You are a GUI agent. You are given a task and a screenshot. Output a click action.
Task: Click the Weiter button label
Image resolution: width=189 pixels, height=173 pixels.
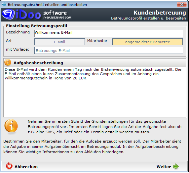(164, 167)
